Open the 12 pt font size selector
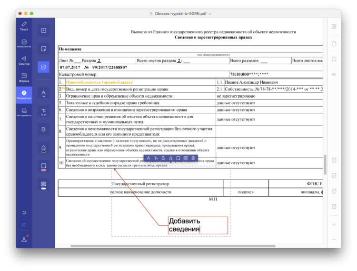Viewport: 357px width, 271px height. point(43,111)
